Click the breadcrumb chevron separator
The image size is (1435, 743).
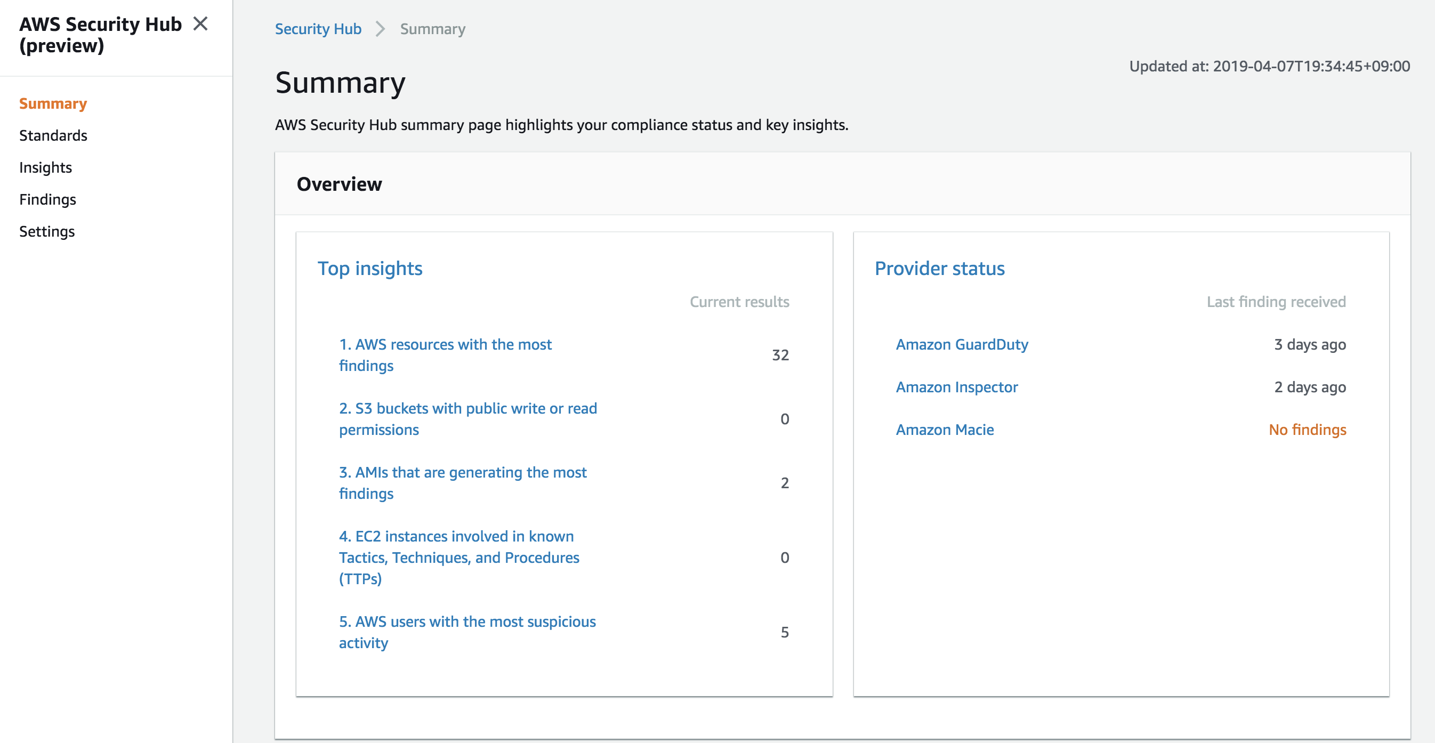coord(381,29)
